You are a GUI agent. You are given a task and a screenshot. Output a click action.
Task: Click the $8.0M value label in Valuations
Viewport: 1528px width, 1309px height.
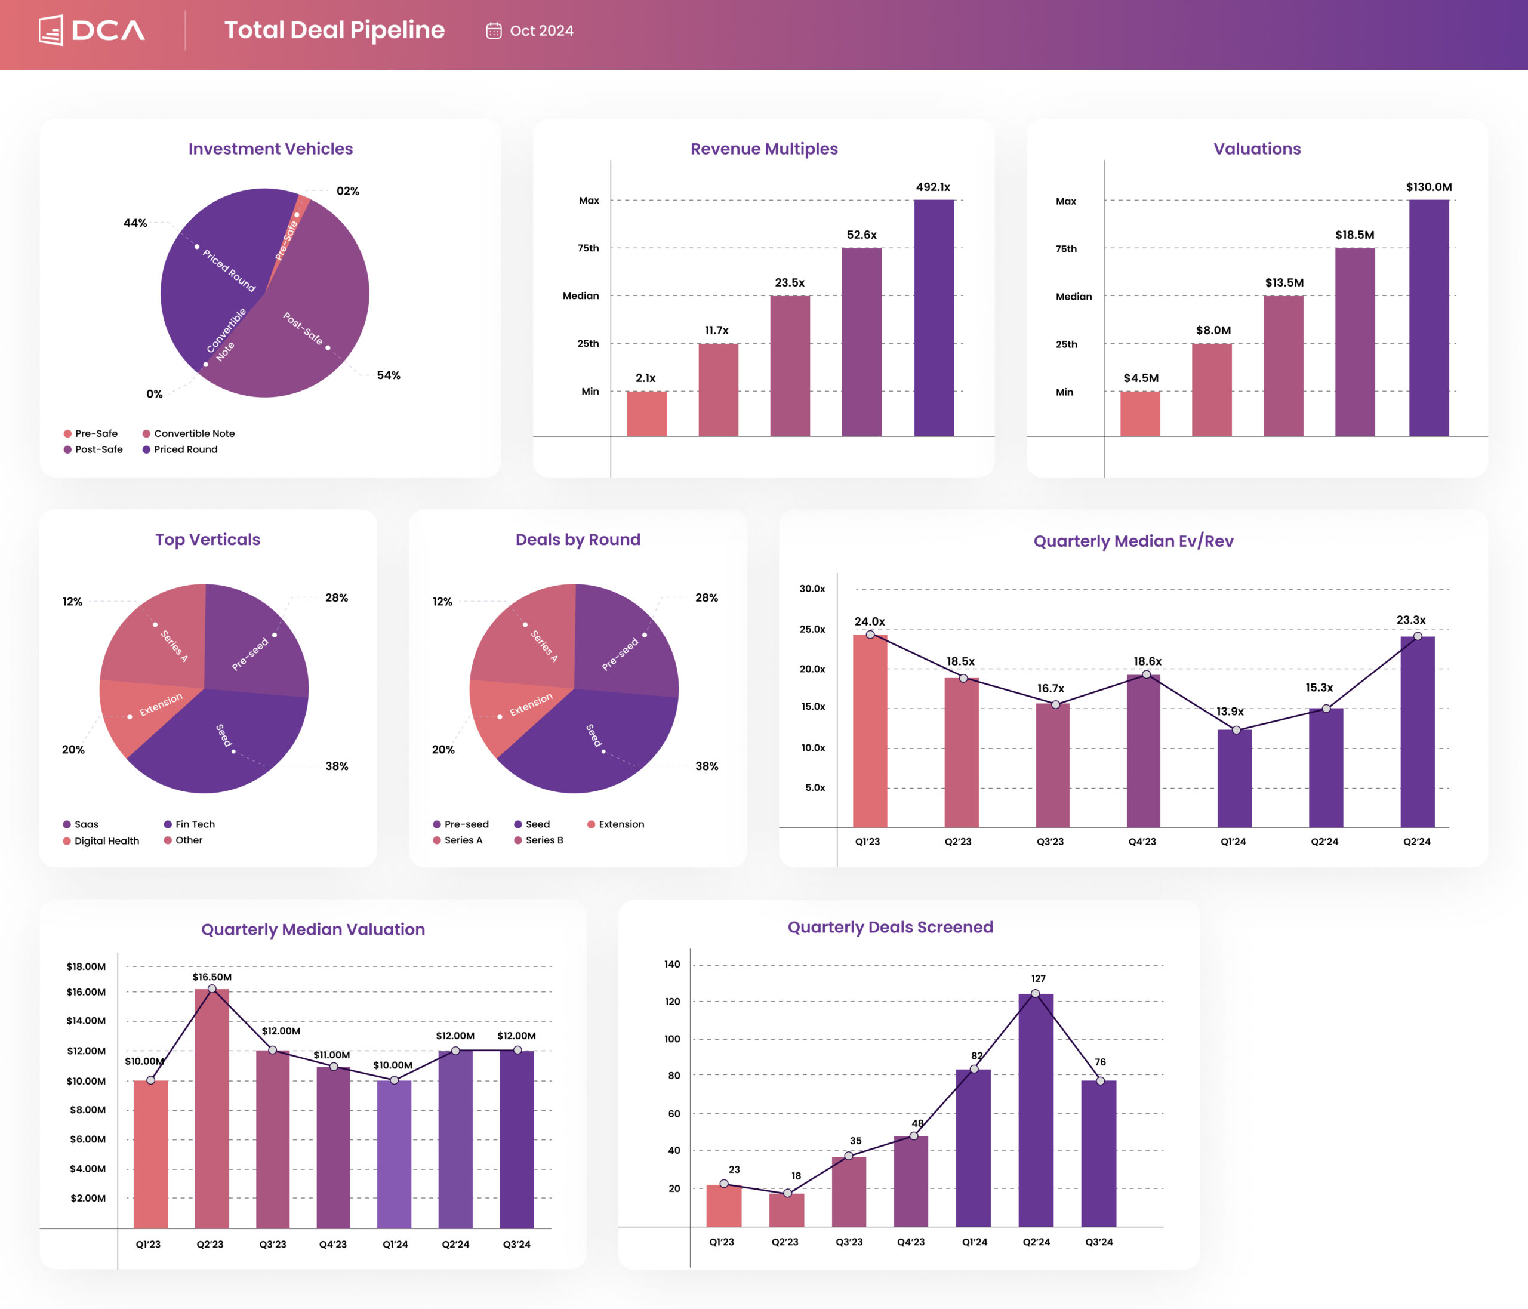1213,331
